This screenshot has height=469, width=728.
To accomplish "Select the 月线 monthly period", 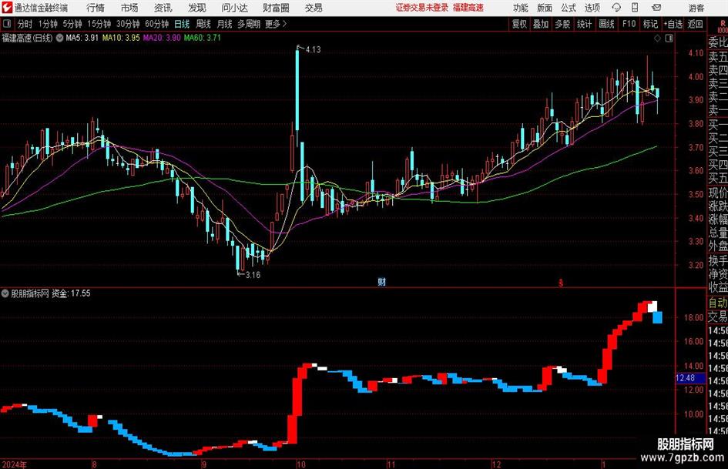I will [x=224, y=24].
